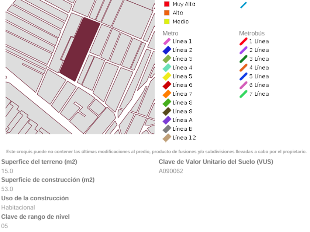Click the Línea B text label
The image size is (310, 232).
(182, 129)
